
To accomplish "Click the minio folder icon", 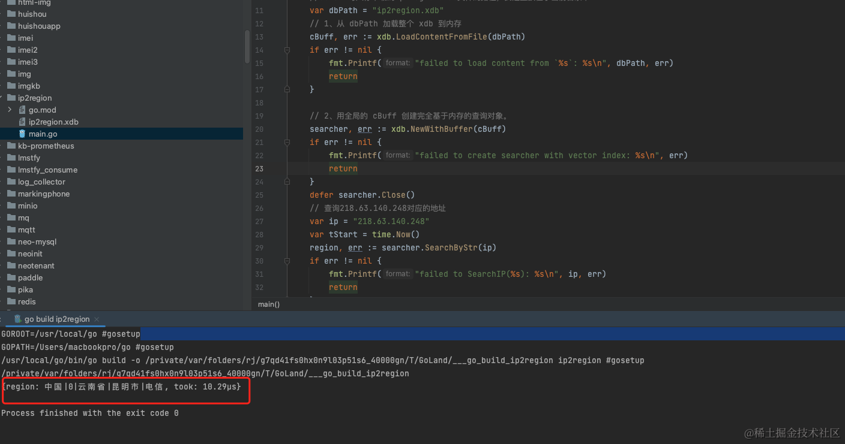I will [11, 206].
